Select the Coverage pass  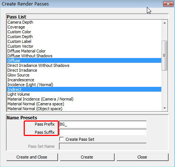click(x=84, y=27)
